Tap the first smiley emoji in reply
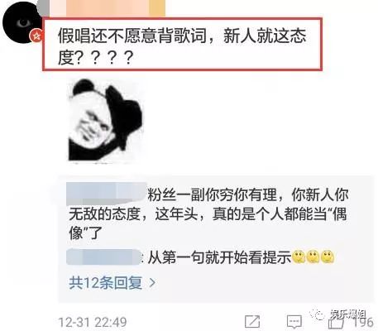The height and width of the screenshot is (331, 378). tap(299, 257)
